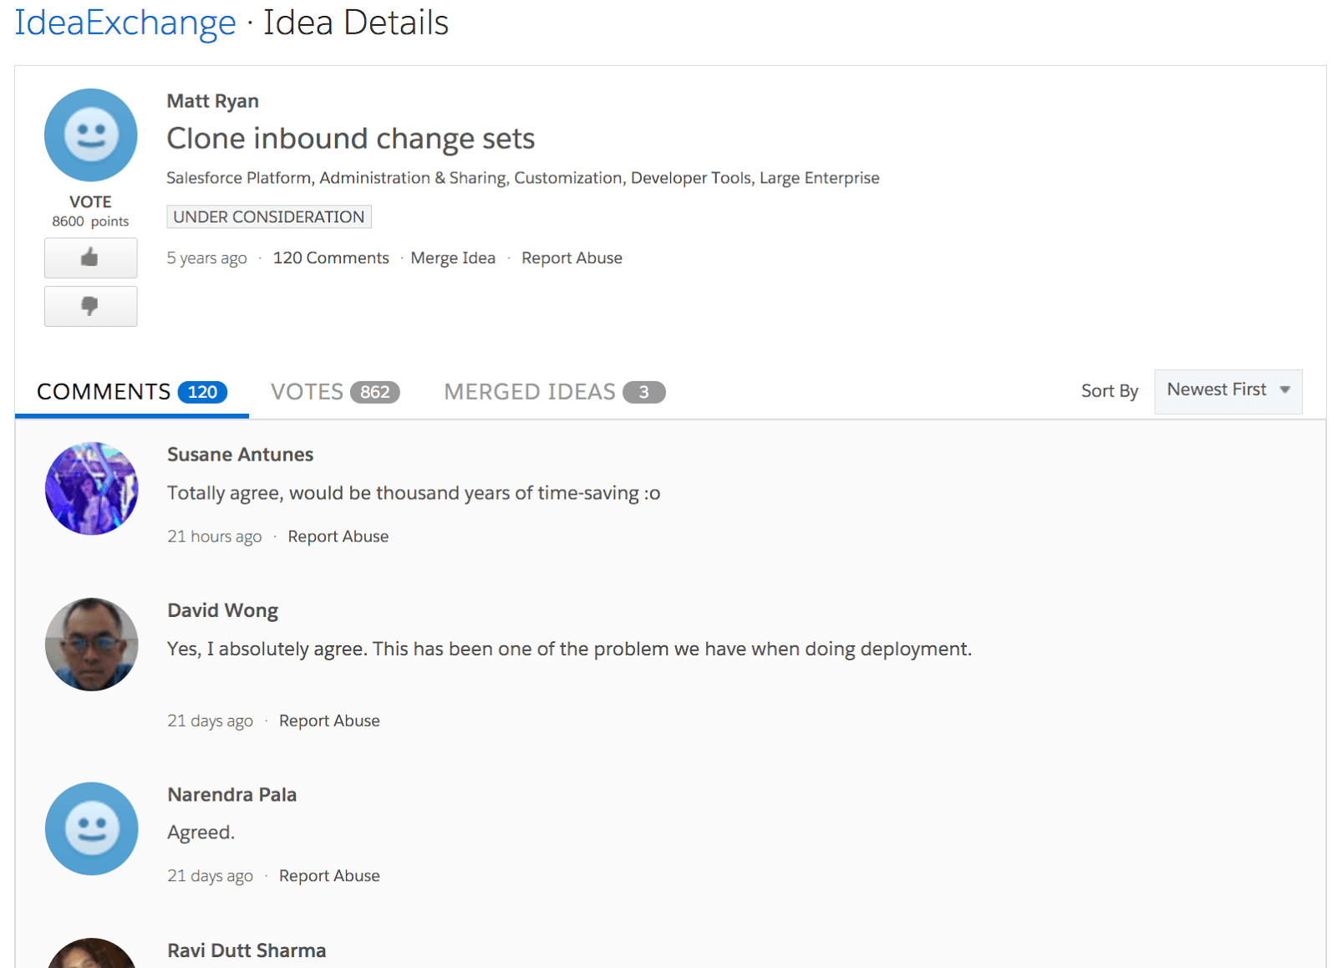Click the Merge Idea link
The width and height of the screenshot is (1337, 968).
[x=453, y=258]
